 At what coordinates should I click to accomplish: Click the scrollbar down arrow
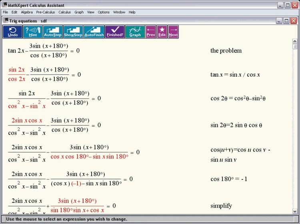click(295, 211)
